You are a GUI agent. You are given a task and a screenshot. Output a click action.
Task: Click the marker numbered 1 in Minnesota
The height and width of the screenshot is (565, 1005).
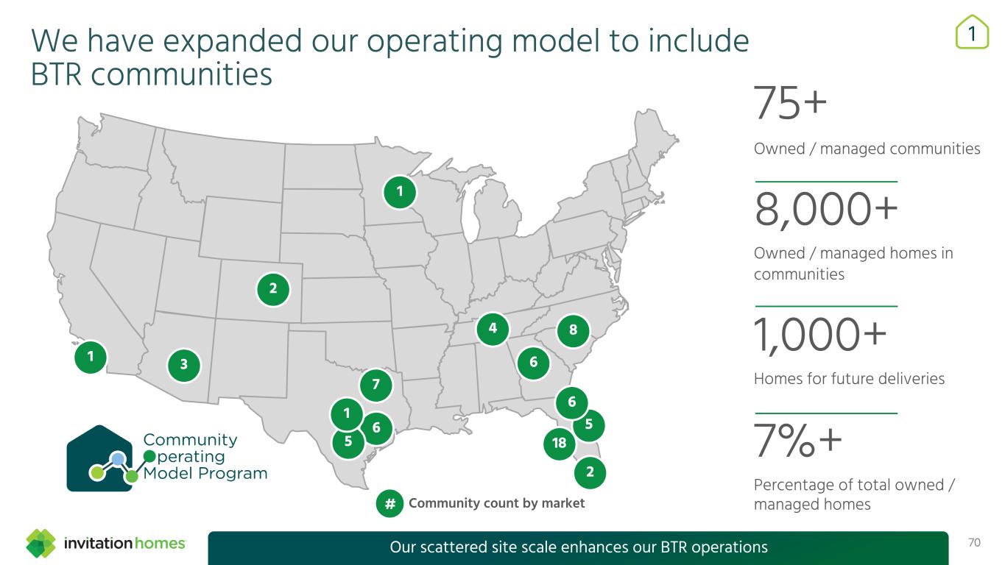coord(400,192)
